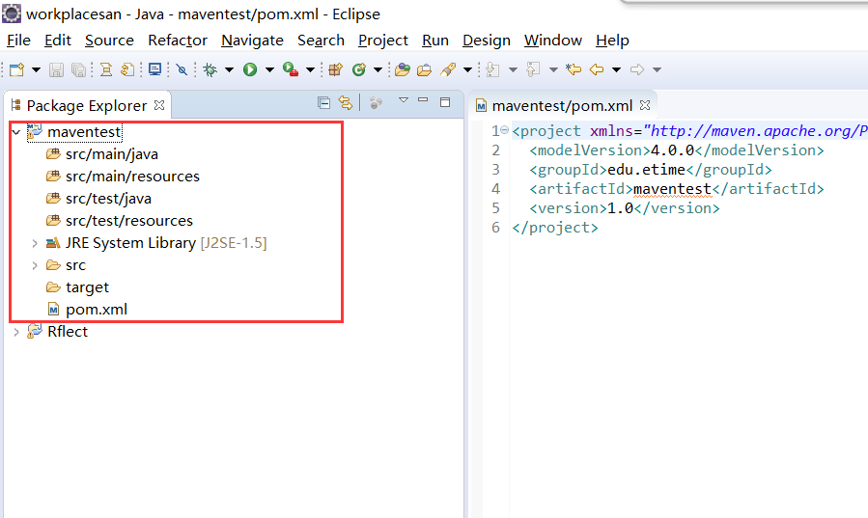
Task: Click the Open Task folder icon
Action: pos(424,69)
